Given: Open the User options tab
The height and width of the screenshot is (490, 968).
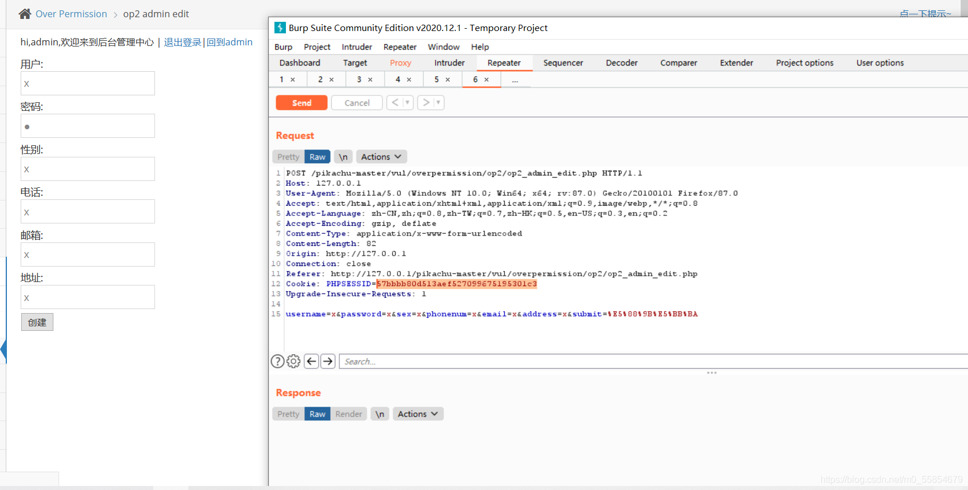Looking at the screenshot, I should (x=880, y=63).
